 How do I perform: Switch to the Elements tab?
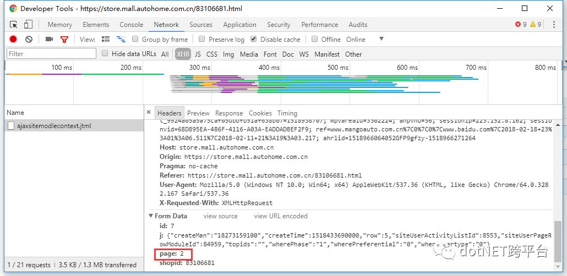[96, 25]
